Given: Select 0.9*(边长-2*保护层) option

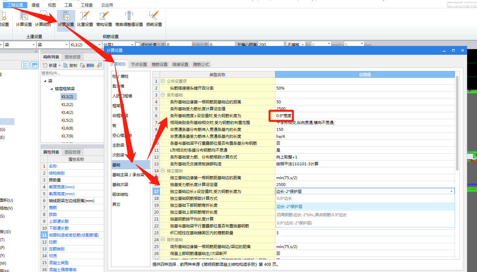Looking at the screenshot, I should pos(365,223).
